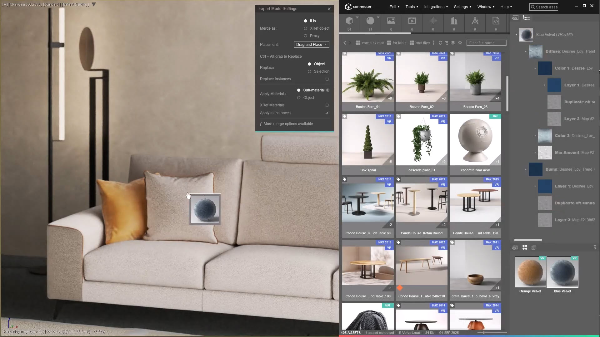Collapse the Blue Velvet material tree
Image resolution: width=600 pixels, height=337 pixels.
(516, 35)
